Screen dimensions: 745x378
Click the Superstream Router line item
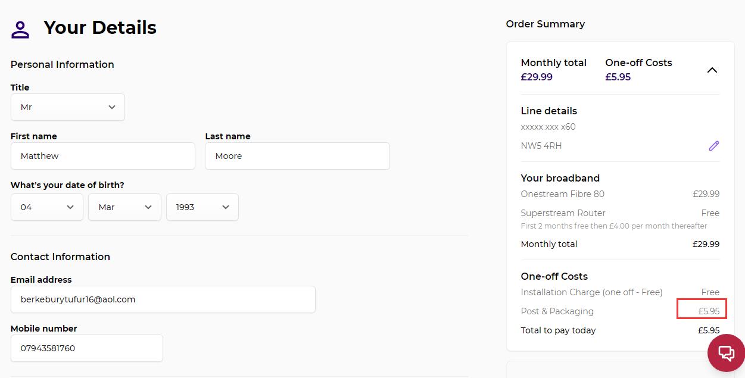pos(620,213)
